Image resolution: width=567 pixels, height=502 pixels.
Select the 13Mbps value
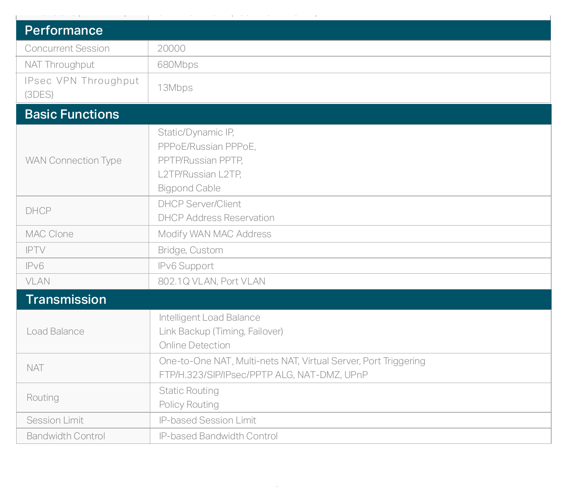click(175, 88)
